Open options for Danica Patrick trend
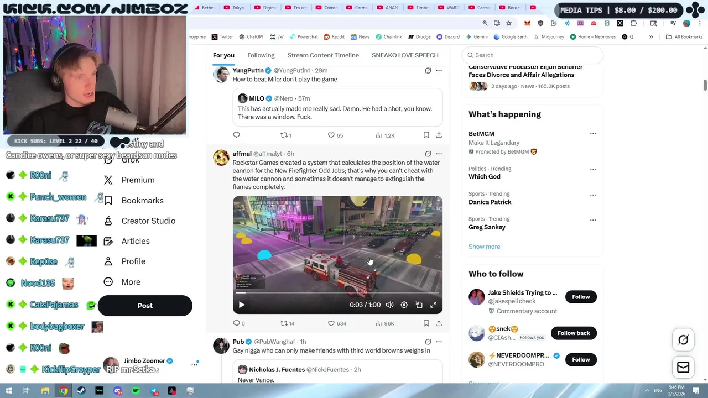This screenshot has width=708, height=398. click(593, 195)
